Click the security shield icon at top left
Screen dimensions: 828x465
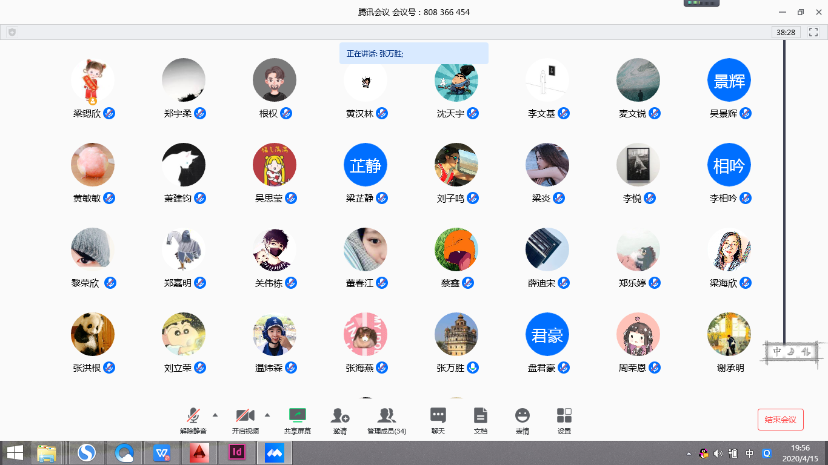click(12, 32)
